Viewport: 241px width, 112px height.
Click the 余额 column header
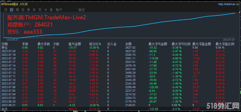point(128,44)
